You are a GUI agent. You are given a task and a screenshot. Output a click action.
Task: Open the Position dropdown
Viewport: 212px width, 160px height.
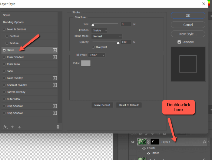(x=99, y=30)
